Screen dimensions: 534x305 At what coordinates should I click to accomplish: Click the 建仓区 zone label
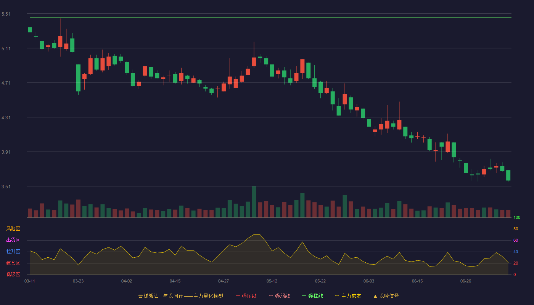(13, 263)
